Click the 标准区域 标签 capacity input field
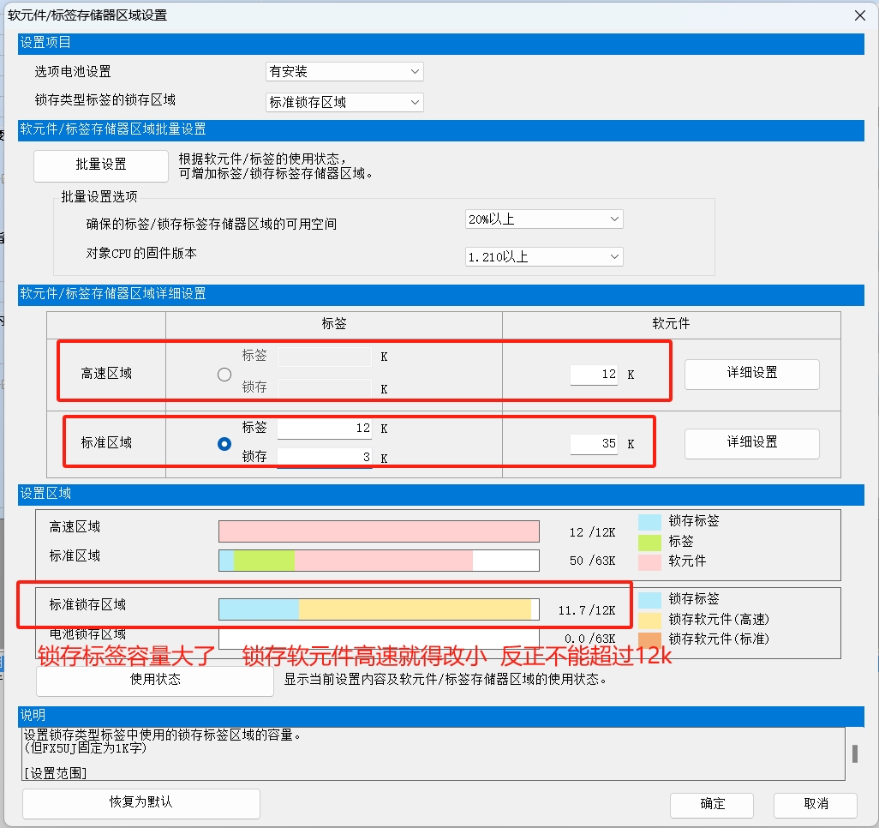 click(324, 428)
